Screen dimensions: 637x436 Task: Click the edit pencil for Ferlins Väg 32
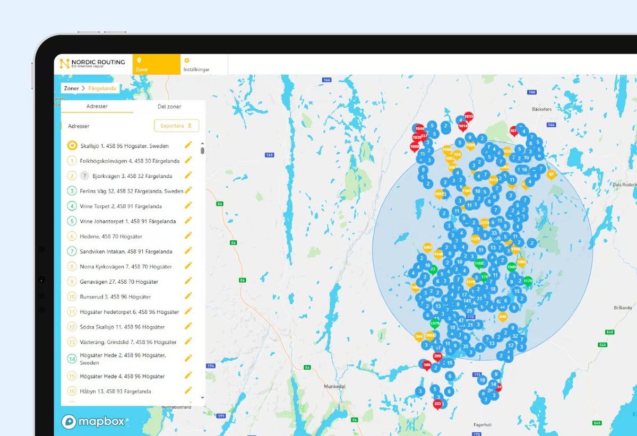pyautogui.click(x=188, y=190)
